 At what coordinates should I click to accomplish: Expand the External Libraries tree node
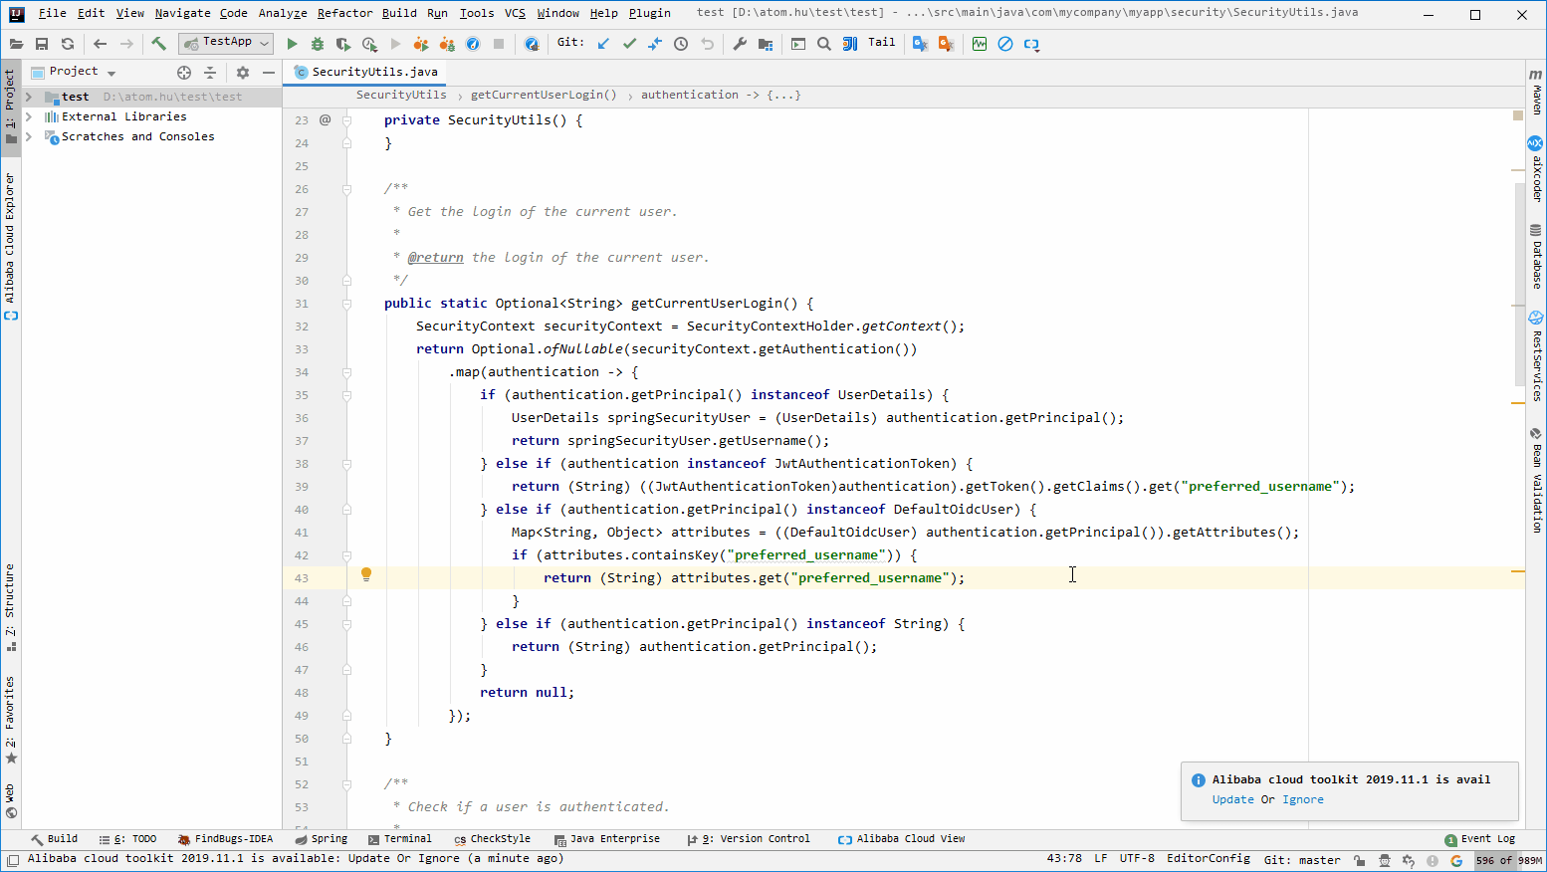[29, 116]
